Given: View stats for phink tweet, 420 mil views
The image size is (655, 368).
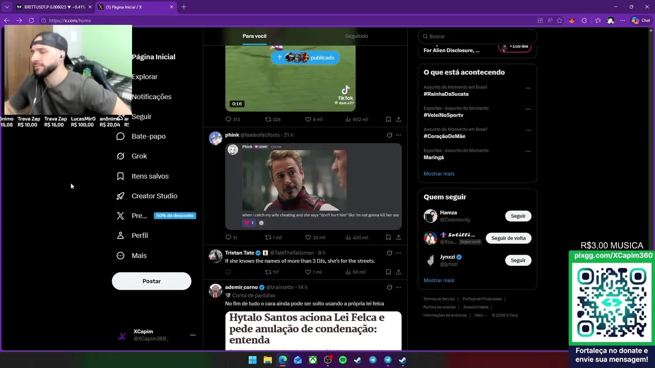Looking at the screenshot, I should click(357, 237).
